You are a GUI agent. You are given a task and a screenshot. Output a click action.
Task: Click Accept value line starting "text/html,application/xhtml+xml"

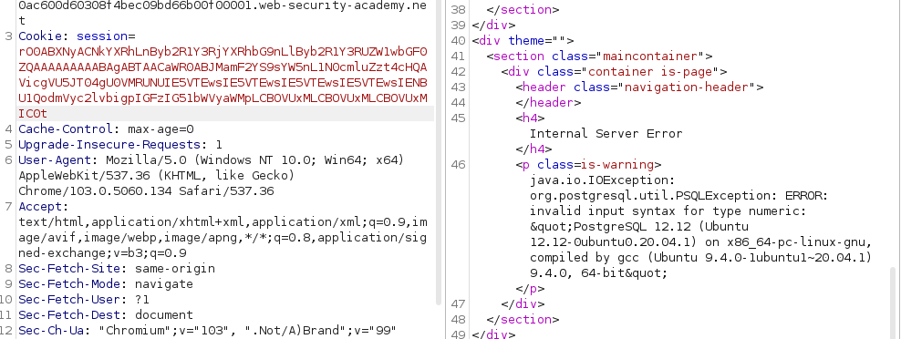223,222
